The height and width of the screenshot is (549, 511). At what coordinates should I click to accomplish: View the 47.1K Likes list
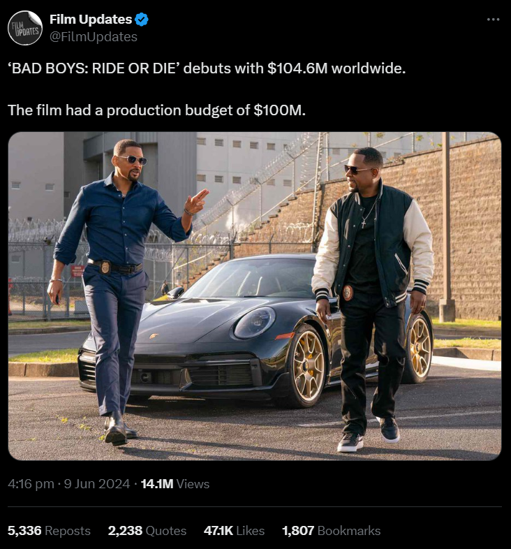[x=234, y=531]
